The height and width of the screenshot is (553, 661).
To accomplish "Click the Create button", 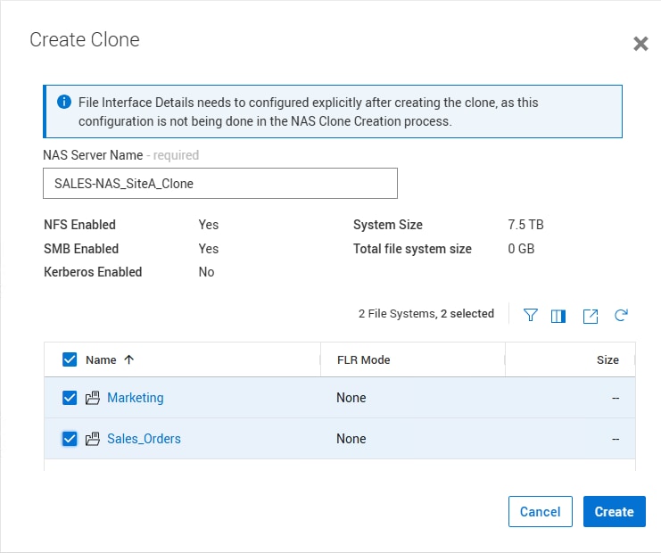I will (x=615, y=511).
